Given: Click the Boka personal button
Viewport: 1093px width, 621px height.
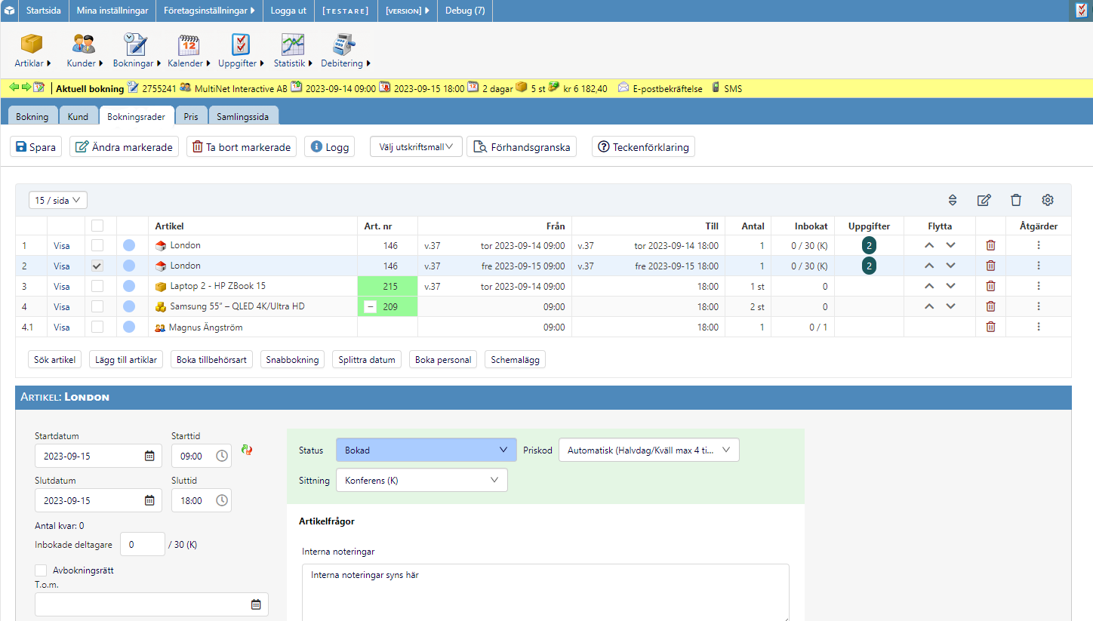Looking at the screenshot, I should (x=443, y=360).
